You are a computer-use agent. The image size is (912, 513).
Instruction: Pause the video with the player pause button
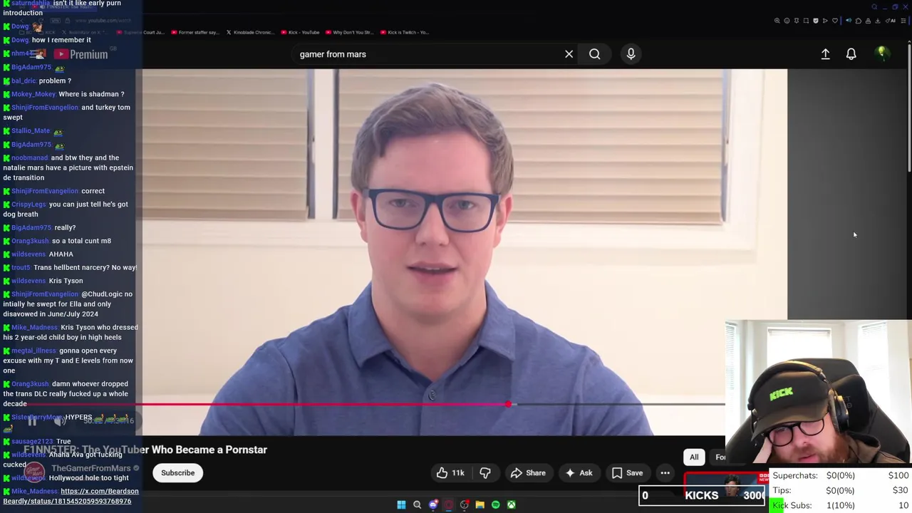32,421
